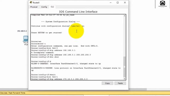Click the CLI scrollbar up arrow
170x96 pixels.
[125, 16]
